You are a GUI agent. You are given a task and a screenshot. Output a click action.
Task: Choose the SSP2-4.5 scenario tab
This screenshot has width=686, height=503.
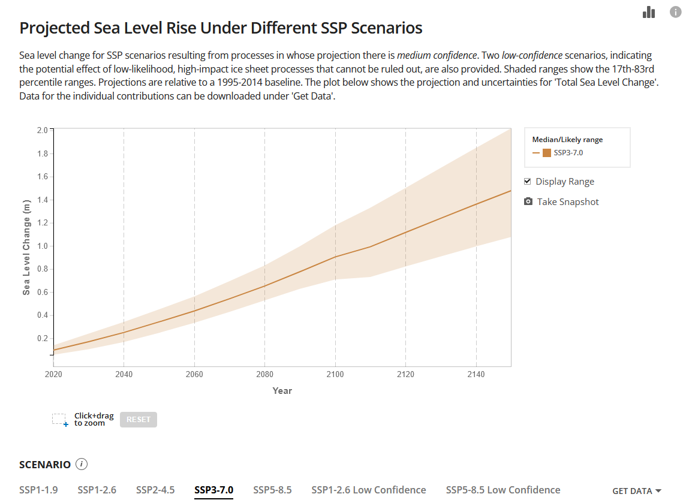[x=155, y=490]
